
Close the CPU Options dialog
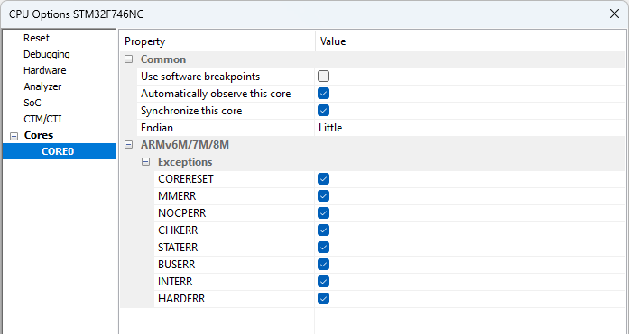point(615,14)
